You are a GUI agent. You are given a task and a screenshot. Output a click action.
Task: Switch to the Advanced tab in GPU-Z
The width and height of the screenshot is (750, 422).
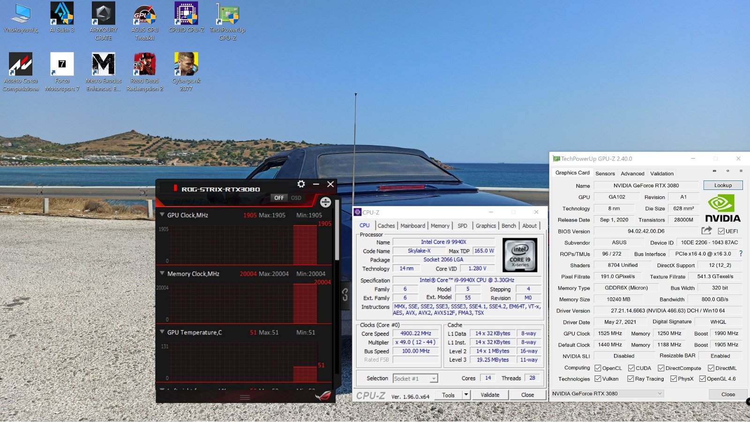(x=632, y=173)
